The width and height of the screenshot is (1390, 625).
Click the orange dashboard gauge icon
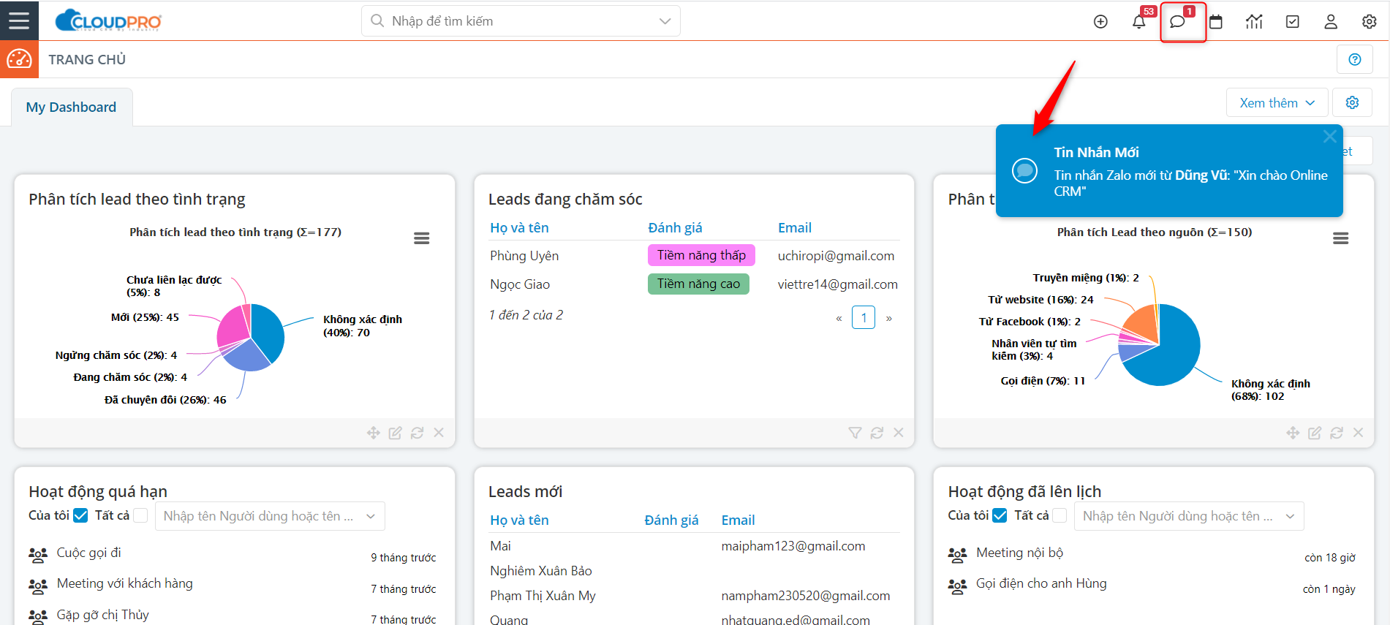(19, 59)
